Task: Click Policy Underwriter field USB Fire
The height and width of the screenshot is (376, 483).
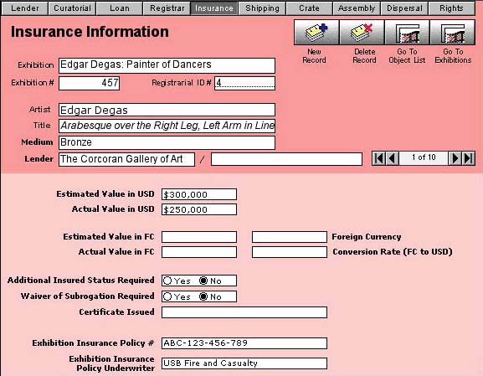Action: pyautogui.click(x=244, y=363)
